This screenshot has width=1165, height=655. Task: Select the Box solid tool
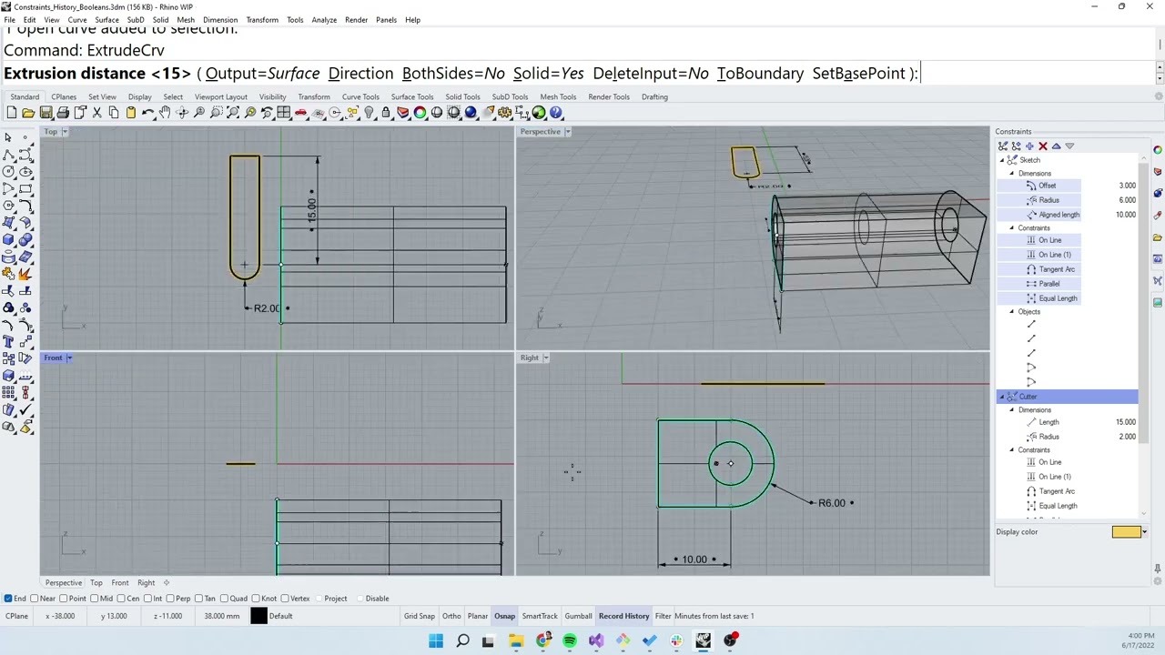coord(8,239)
